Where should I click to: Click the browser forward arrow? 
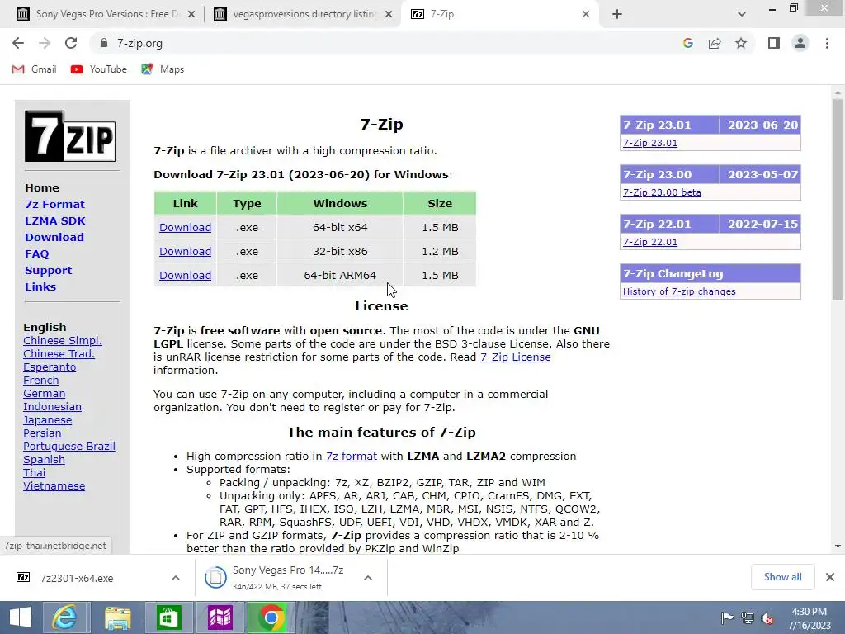45,43
